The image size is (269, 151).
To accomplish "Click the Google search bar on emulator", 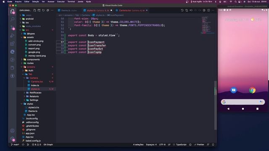I will (x=243, y=102).
